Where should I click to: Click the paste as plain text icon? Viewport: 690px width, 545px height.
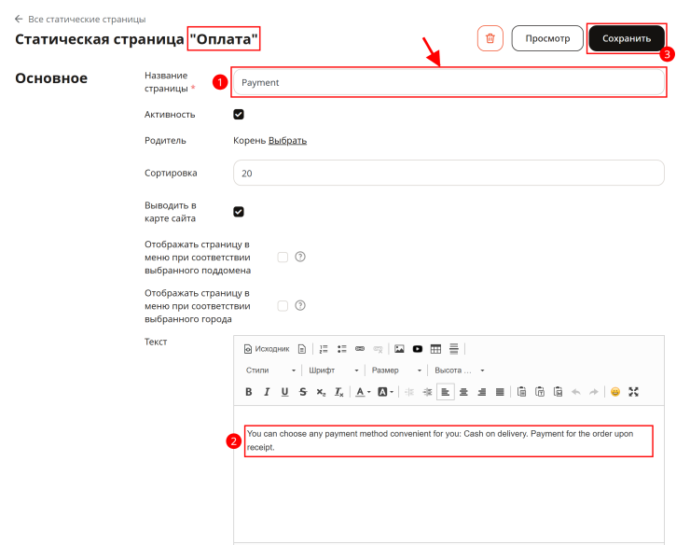click(540, 392)
